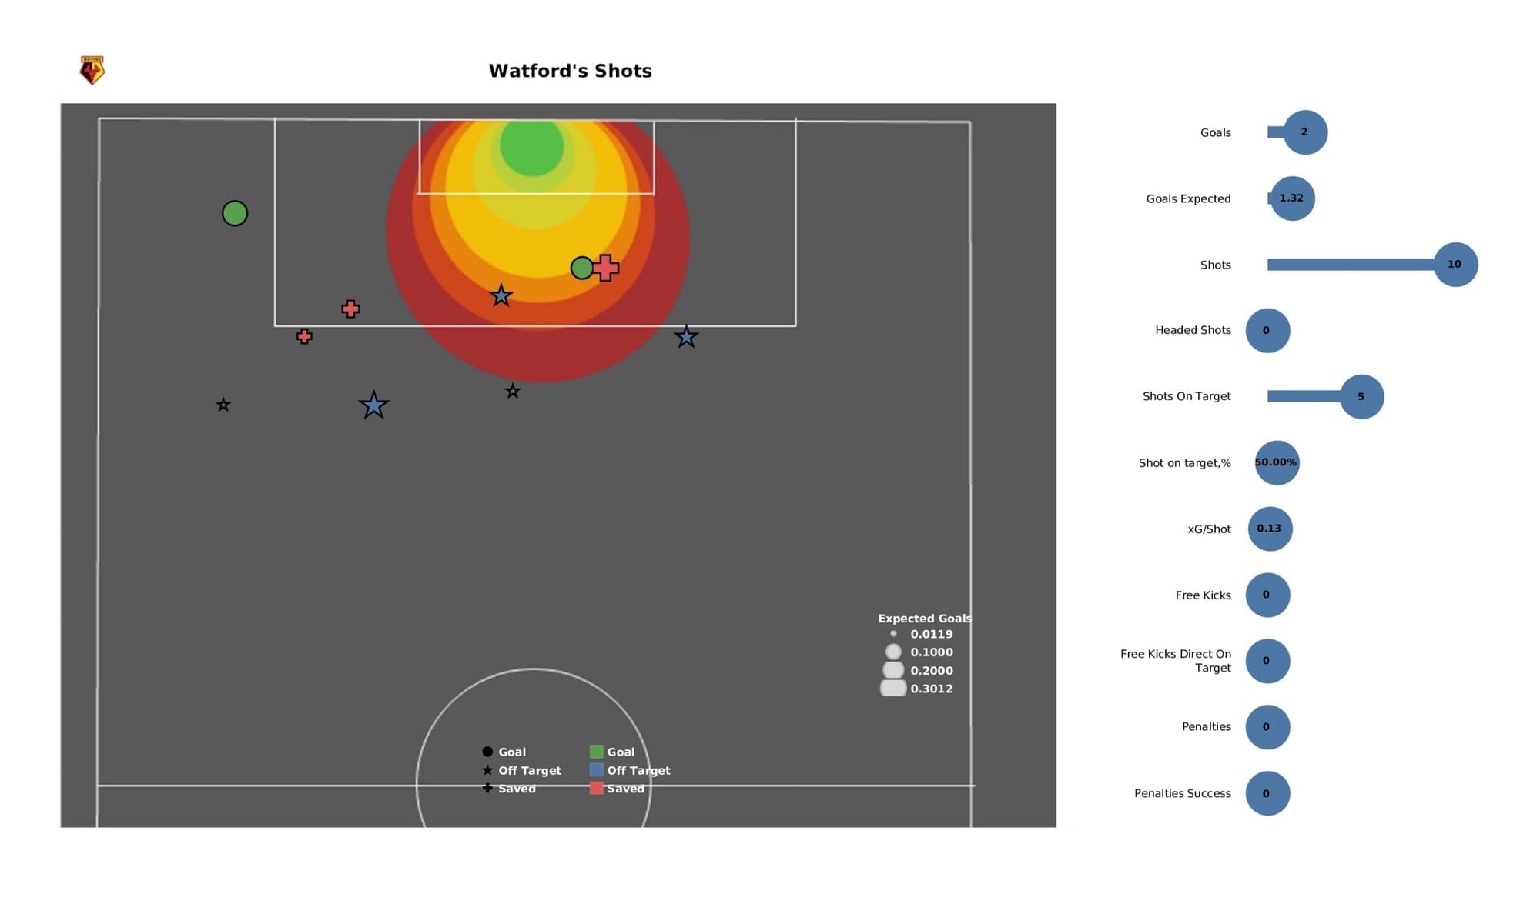Click the Goals Expected value 1.32
This screenshot has width=1540, height=904.
(x=1291, y=197)
